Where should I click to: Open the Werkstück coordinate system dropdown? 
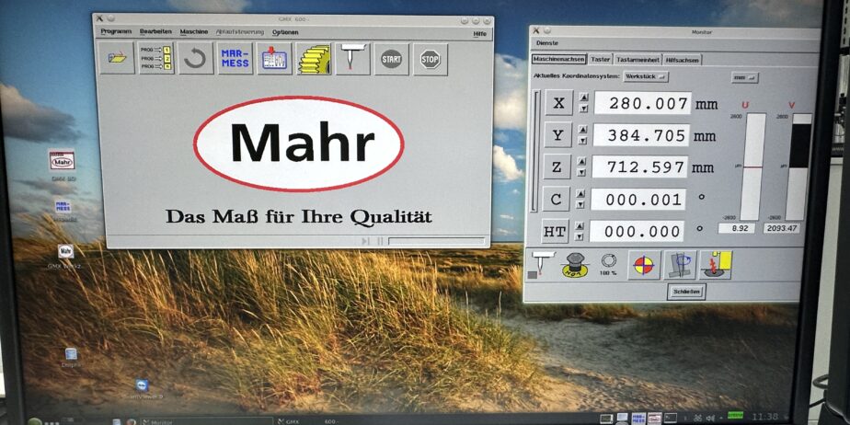click(x=646, y=76)
